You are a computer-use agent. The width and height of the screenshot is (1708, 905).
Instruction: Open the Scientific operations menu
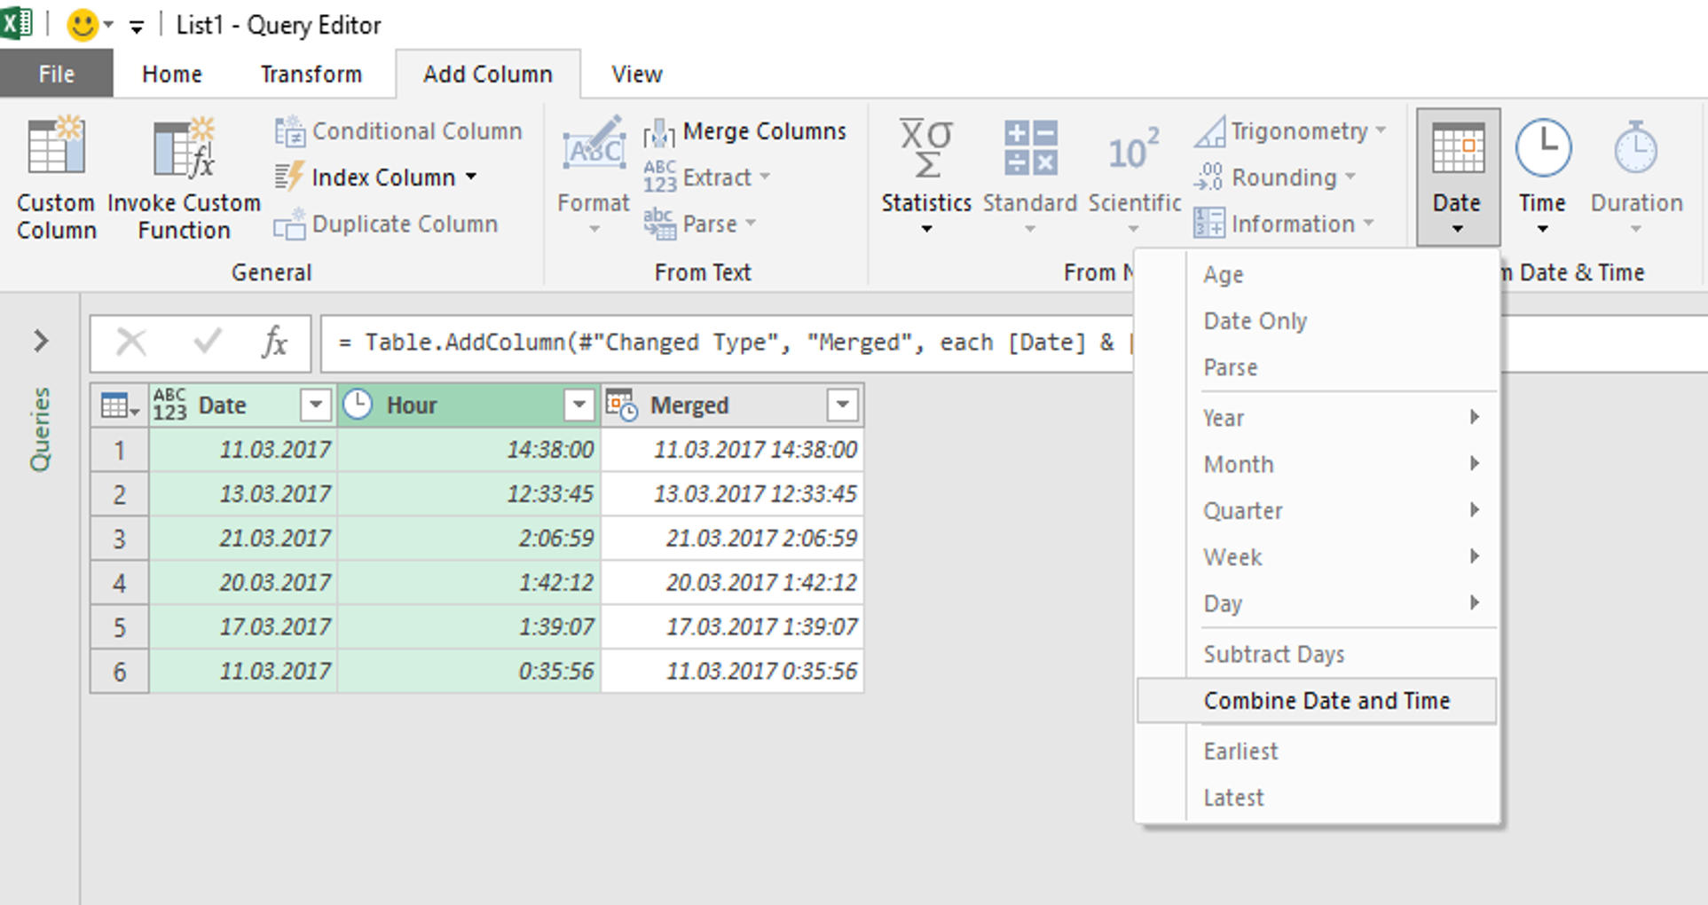1134,176
